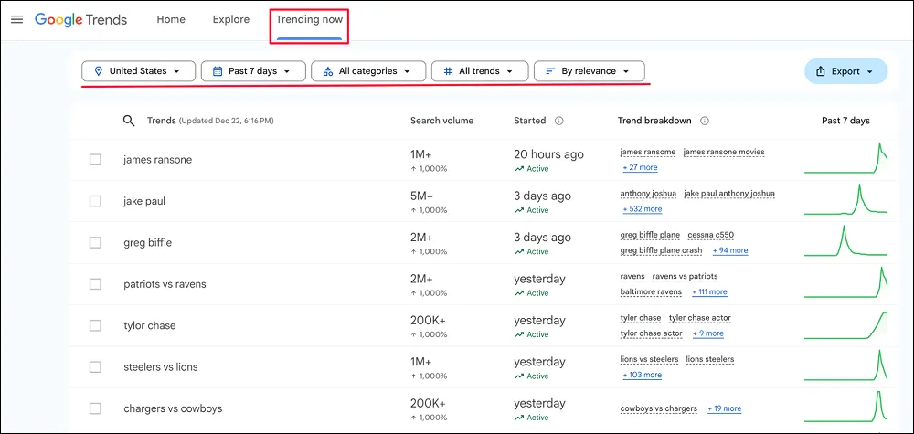914x434 pixels.
Task: Open the Past 7 days time dropdown
Action: coord(253,71)
